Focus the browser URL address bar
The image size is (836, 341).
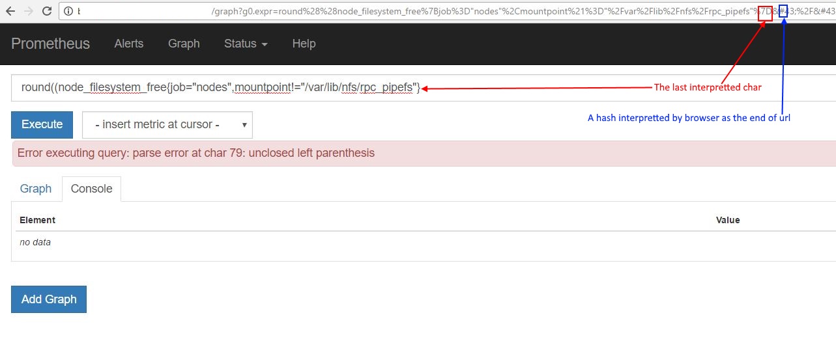(x=447, y=11)
